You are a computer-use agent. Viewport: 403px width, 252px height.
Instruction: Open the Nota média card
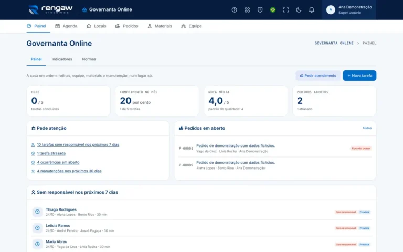[246, 101]
